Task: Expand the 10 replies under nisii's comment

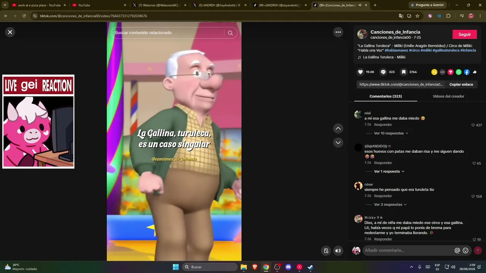Action: pyautogui.click(x=391, y=133)
